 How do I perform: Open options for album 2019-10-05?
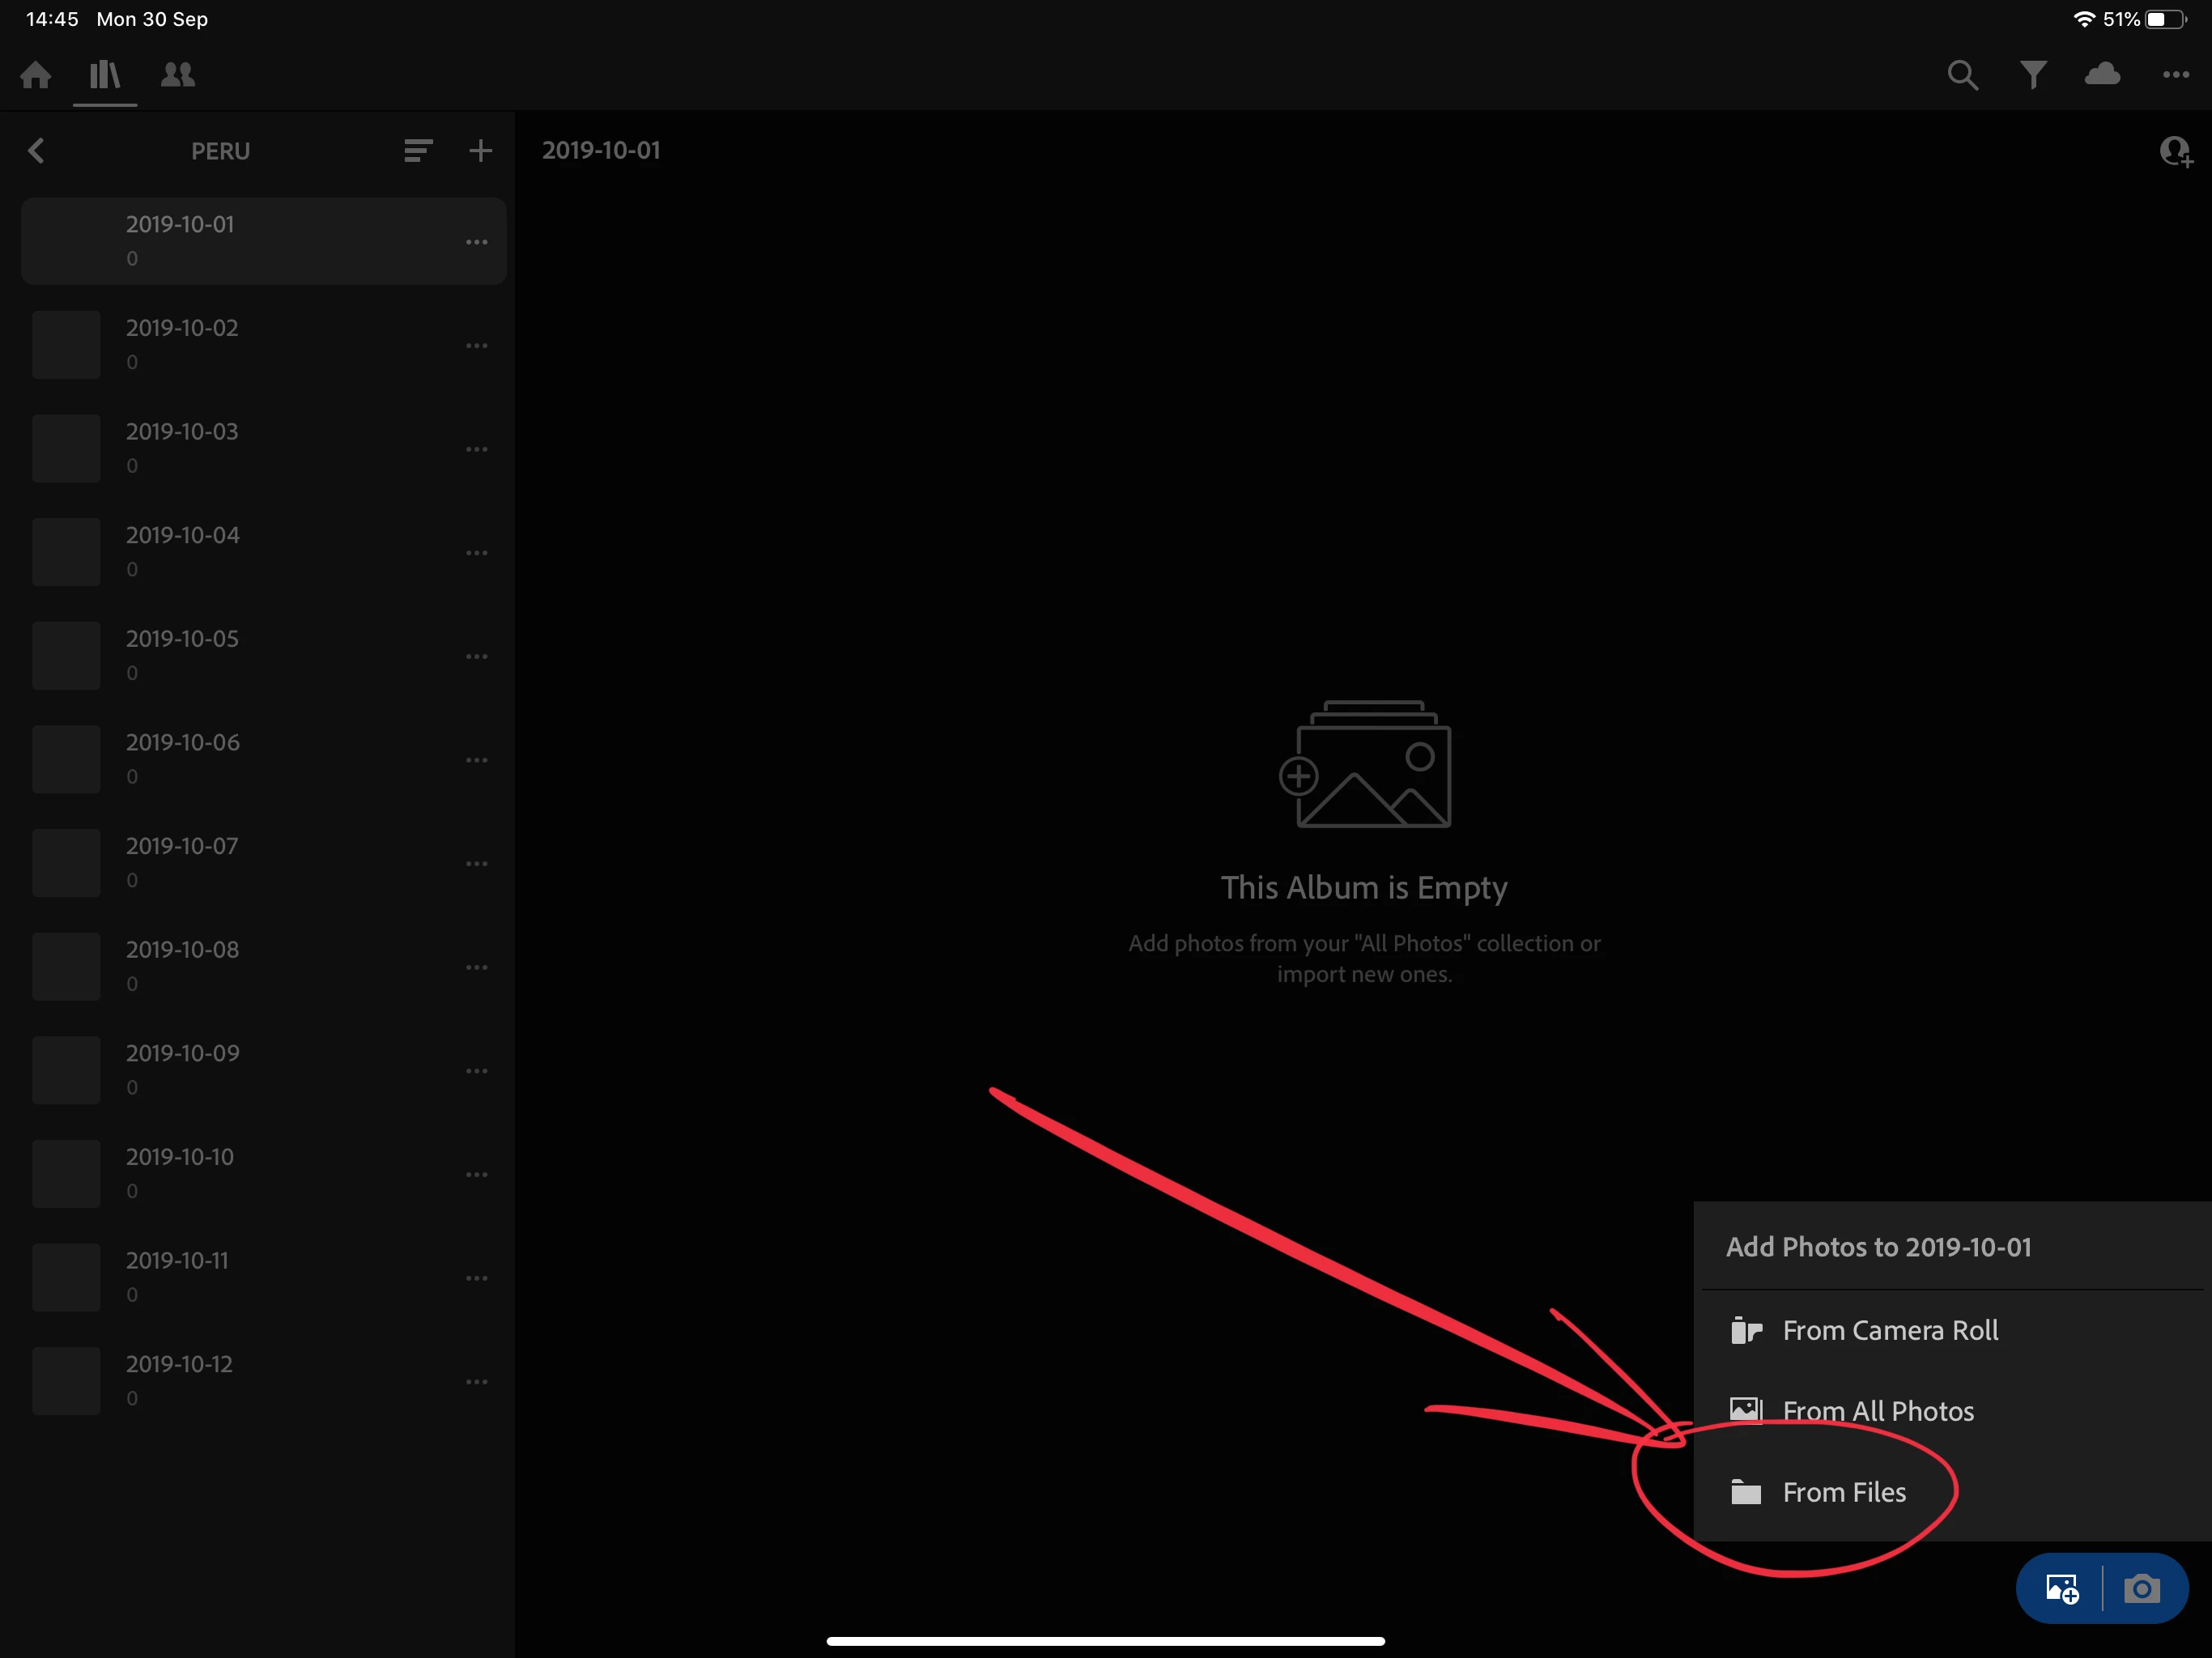pyautogui.click(x=477, y=657)
